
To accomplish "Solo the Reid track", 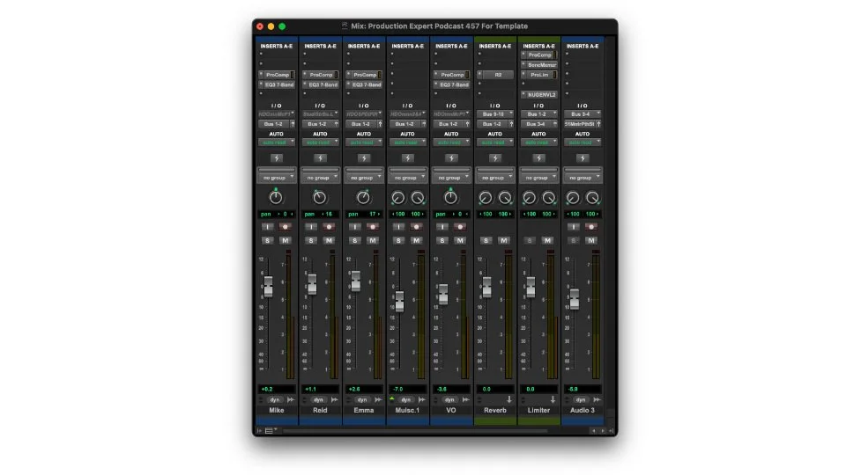I will (311, 240).
